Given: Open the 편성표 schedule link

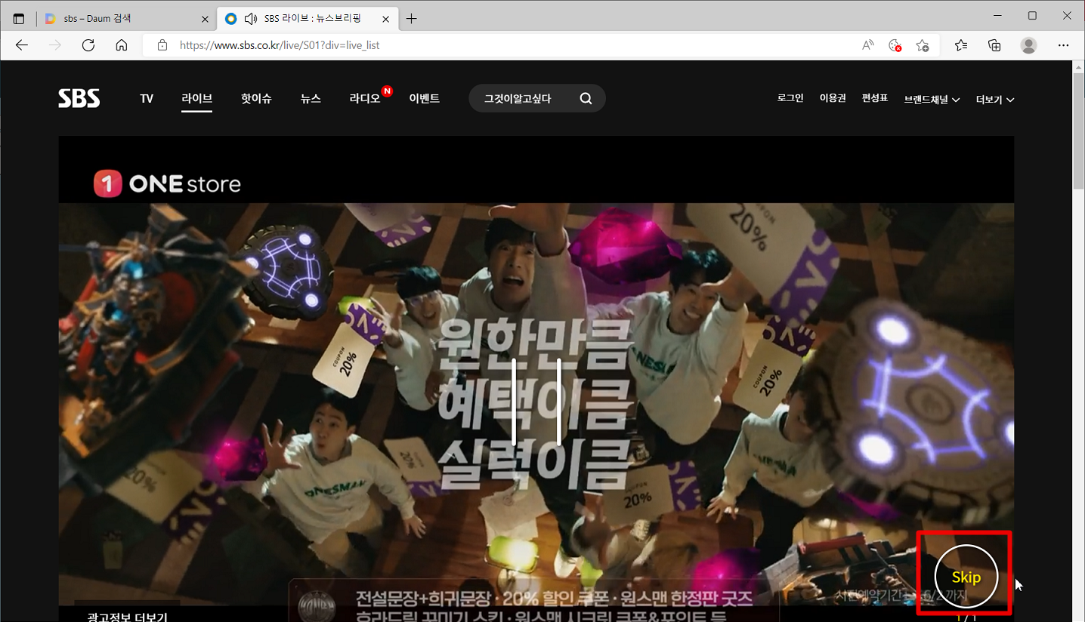Looking at the screenshot, I should click(875, 98).
